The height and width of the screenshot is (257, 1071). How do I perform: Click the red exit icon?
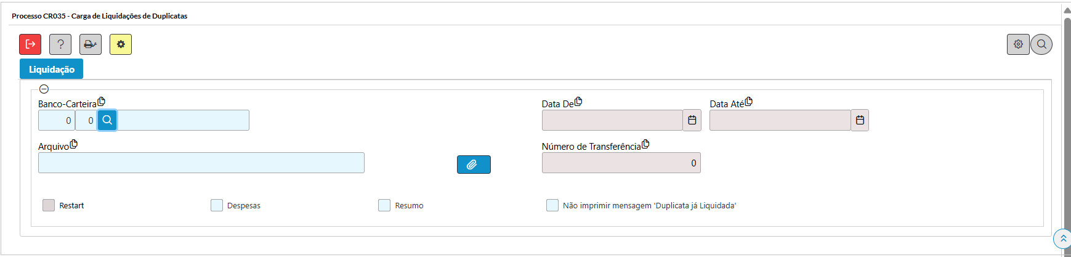[x=30, y=44]
